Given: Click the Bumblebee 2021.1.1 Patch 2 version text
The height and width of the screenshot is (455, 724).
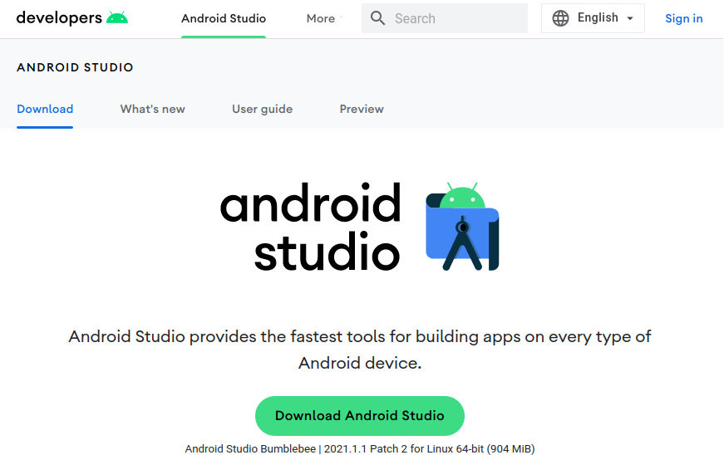Looking at the screenshot, I should tap(360, 449).
